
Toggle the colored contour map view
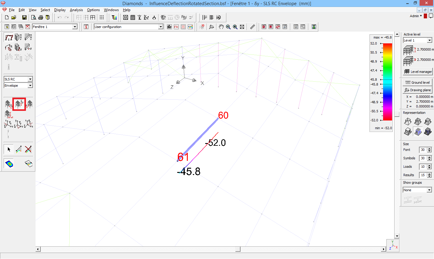pos(9,164)
